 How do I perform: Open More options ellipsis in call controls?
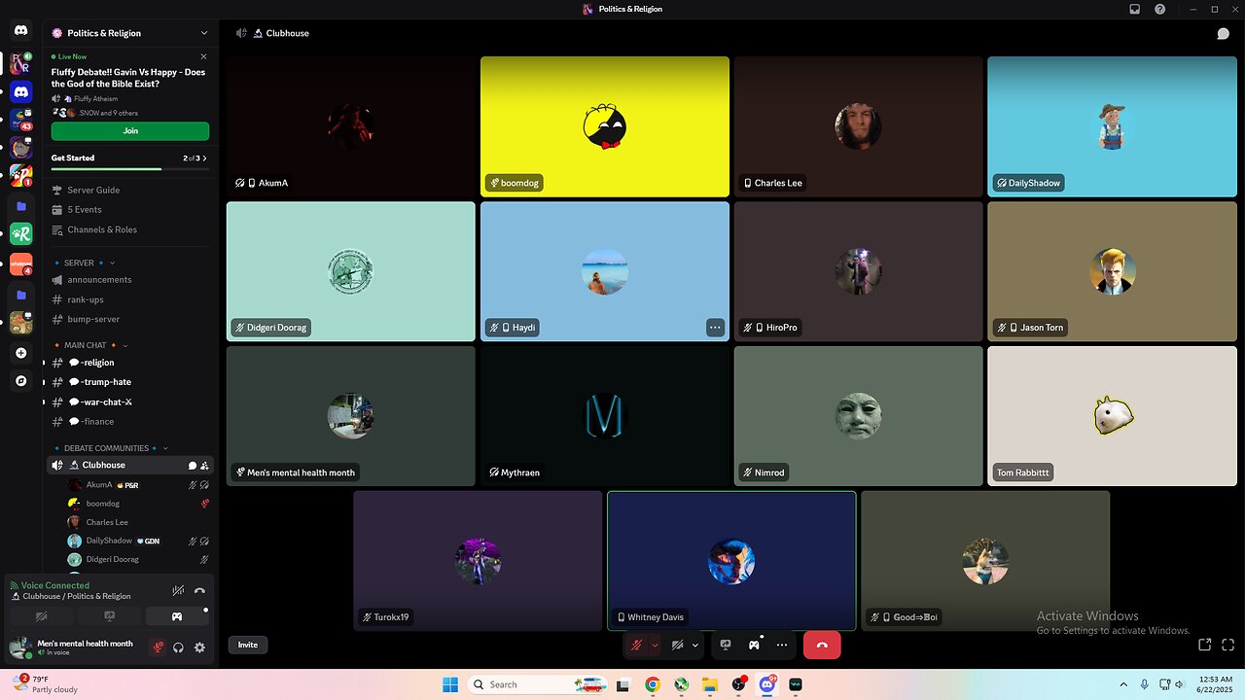[x=781, y=645]
